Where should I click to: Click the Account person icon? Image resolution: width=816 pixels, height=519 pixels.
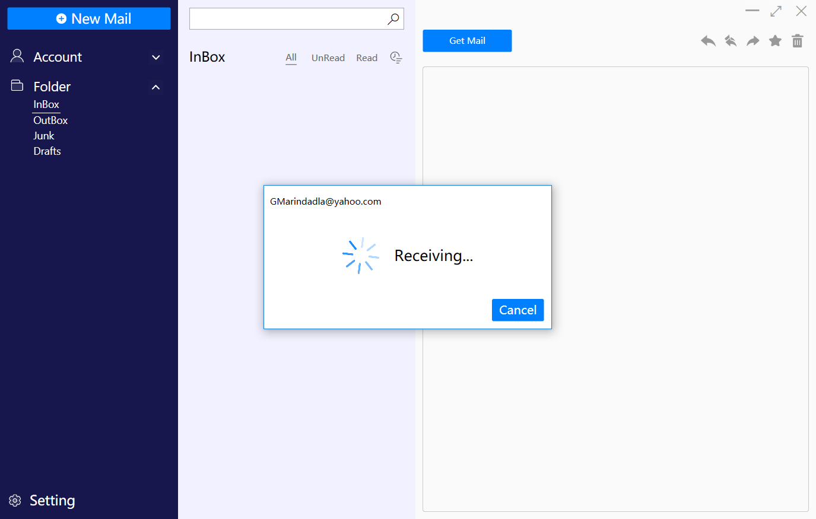pyautogui.click(x=17, y=56)
